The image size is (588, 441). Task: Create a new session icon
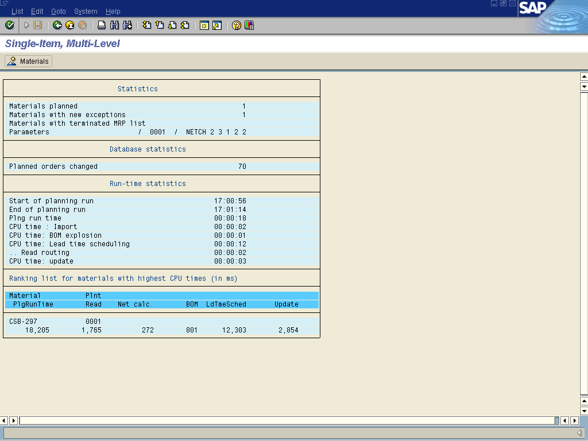204,25
